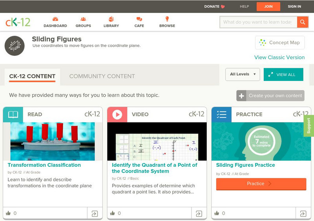Click the VIDEO card header label

point(140,114)
